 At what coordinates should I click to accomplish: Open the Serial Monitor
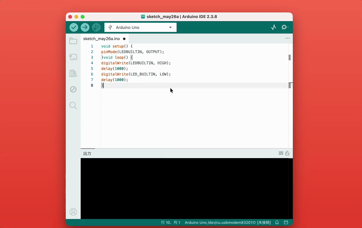click(285, 27)
